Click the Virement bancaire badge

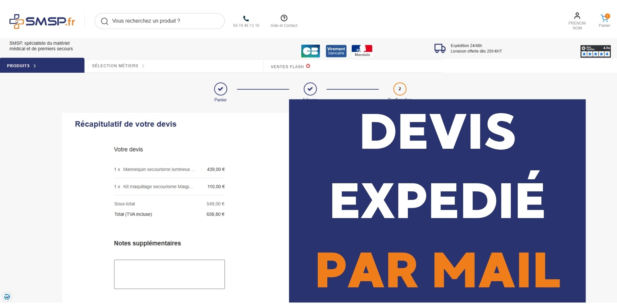336,51
